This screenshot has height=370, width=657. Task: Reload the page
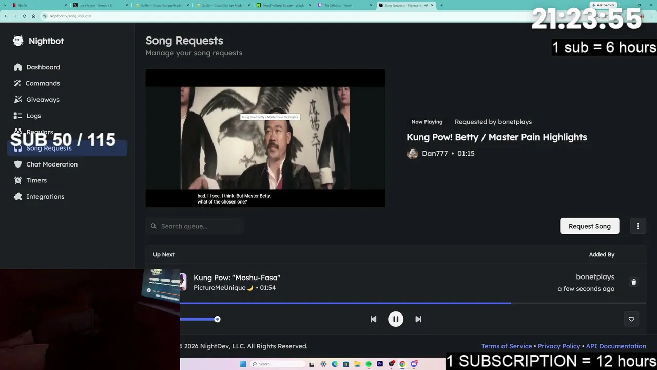pos(24,16)
